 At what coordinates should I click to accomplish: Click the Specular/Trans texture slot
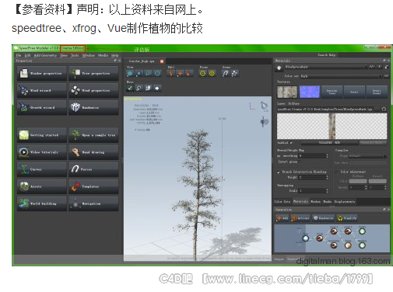point(332,92)
